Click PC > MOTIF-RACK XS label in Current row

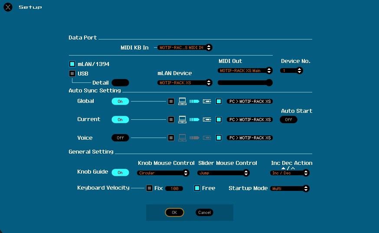[250, 119]
